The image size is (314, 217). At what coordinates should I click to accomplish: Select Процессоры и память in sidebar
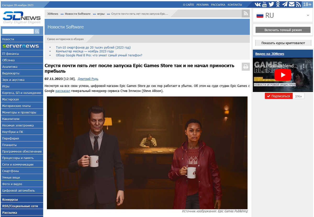coord(22,158)
